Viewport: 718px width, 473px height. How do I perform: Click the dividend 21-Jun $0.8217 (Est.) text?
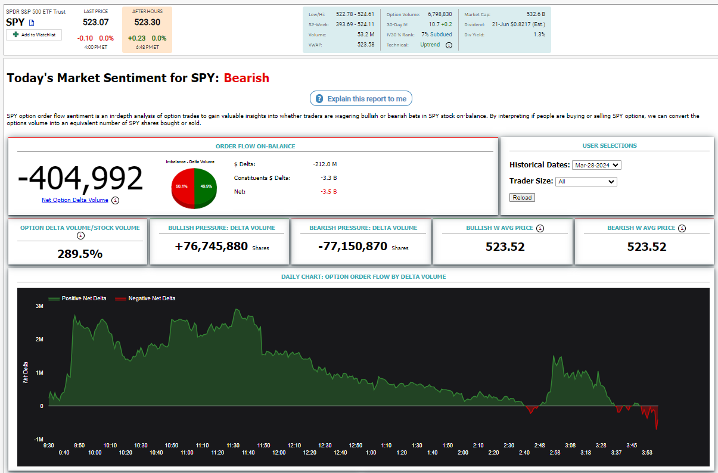518,24
